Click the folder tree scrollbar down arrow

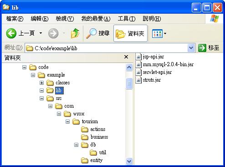click(129, 161)
